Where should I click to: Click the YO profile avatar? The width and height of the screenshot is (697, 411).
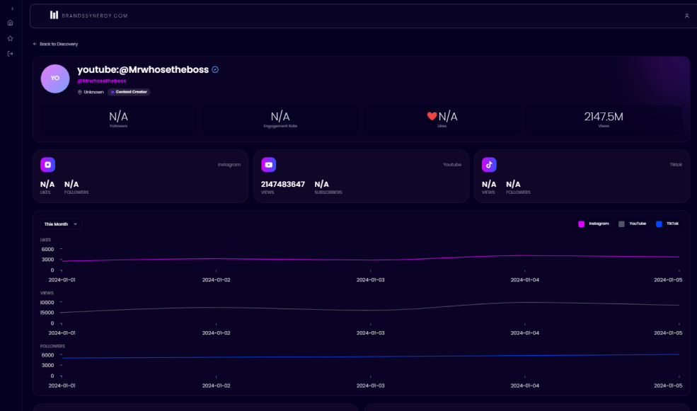pos(55,79)
